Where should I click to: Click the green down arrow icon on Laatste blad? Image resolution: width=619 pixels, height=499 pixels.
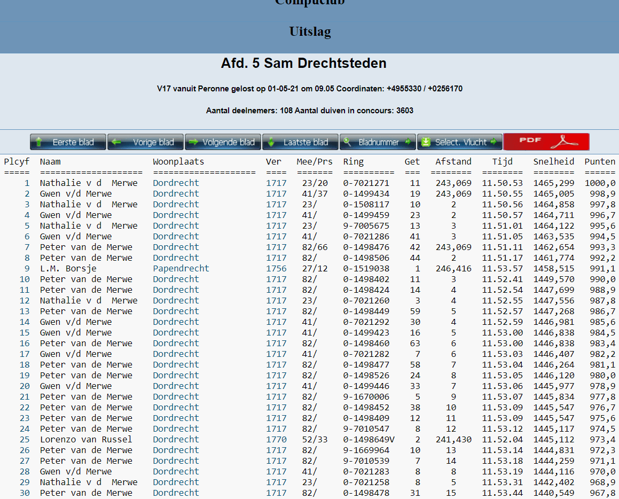[x=271, y=142]
